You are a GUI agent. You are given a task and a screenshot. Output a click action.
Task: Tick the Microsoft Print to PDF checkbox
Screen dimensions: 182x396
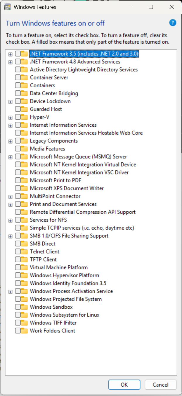[x=18, y=181]
